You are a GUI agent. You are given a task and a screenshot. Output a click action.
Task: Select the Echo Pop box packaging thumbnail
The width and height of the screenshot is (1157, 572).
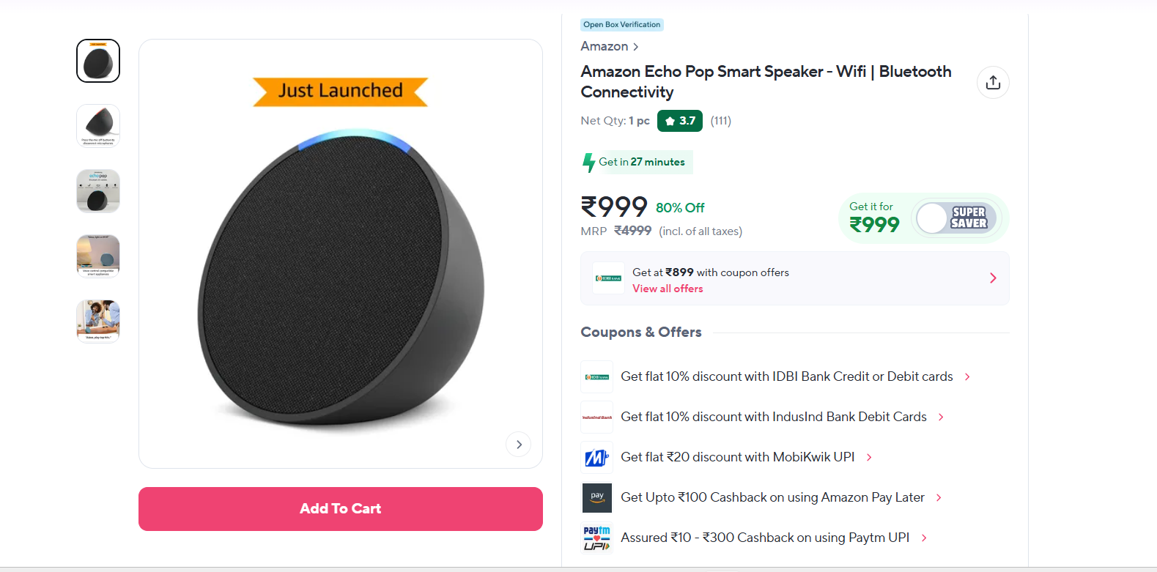(x=98, y=191)
